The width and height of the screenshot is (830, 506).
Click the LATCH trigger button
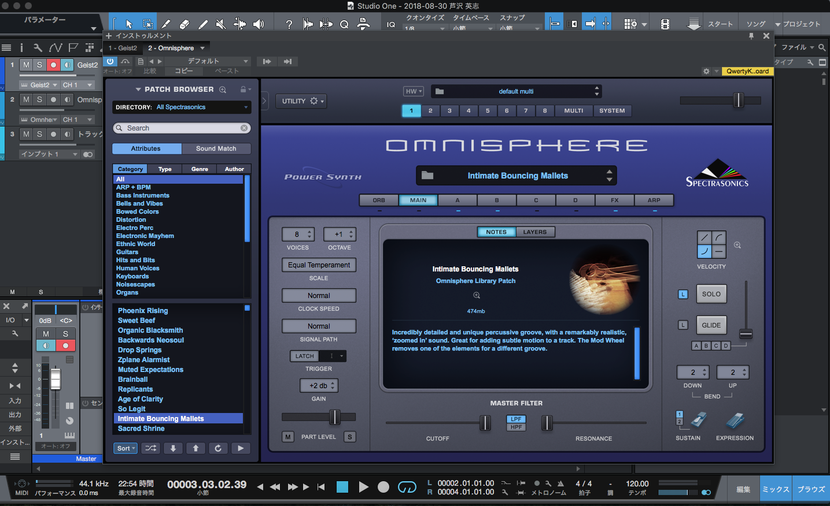tap(304, 356)
